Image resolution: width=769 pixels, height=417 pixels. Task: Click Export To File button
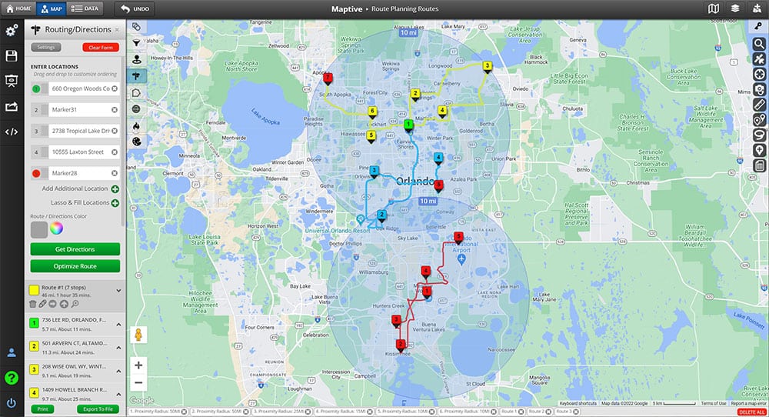pos(98,409)
